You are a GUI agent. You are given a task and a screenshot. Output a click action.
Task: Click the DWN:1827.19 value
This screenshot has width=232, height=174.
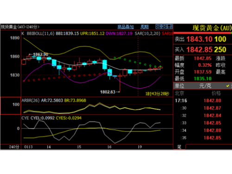point(119,33)
